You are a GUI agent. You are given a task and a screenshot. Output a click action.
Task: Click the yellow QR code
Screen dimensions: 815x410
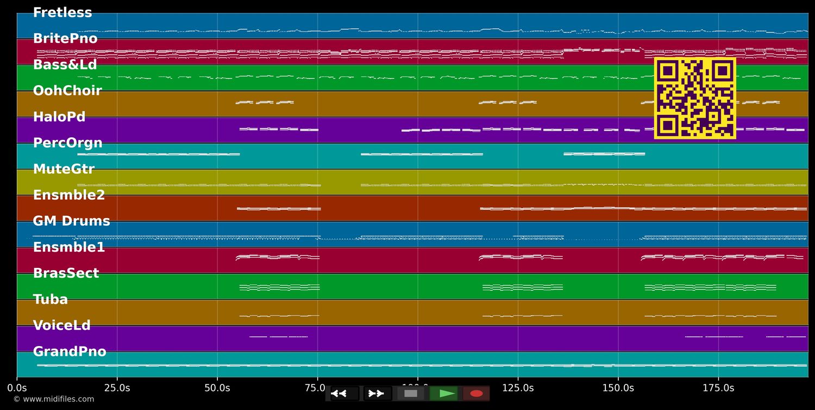click(x=695, y=98)
